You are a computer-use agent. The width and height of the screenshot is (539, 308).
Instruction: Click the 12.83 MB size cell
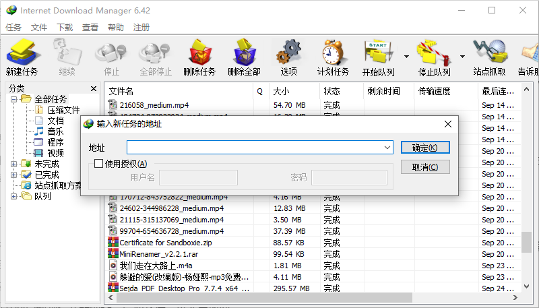tap(289, 208)
